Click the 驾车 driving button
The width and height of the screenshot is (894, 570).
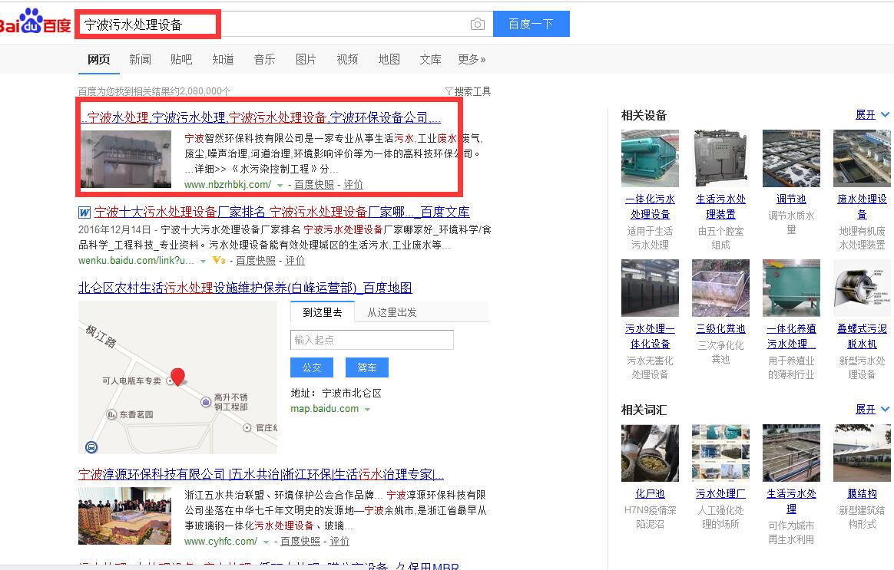(367, 367)
